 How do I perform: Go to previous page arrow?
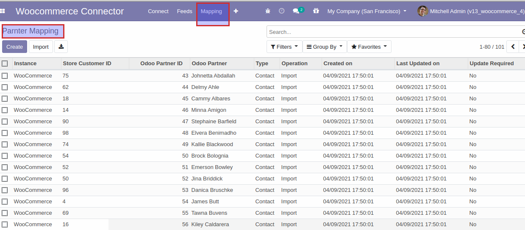[513, 47]
